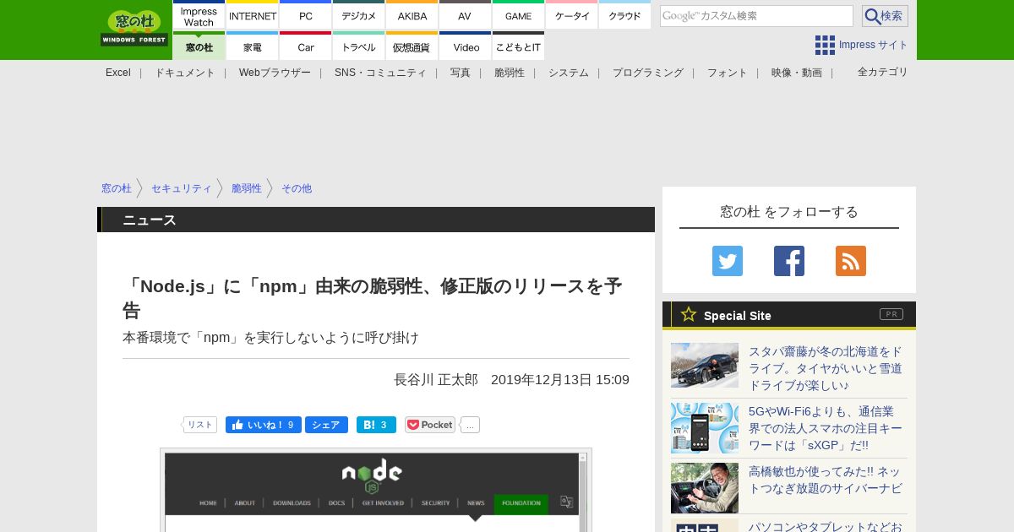Open the Webブラウザー category
Image resolution: width=1014 pixels, height=532 pixels.
click(x=275, y=73)
